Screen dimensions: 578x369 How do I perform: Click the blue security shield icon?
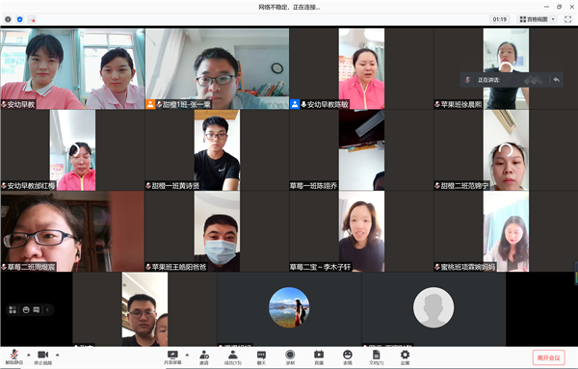[20, 19]
